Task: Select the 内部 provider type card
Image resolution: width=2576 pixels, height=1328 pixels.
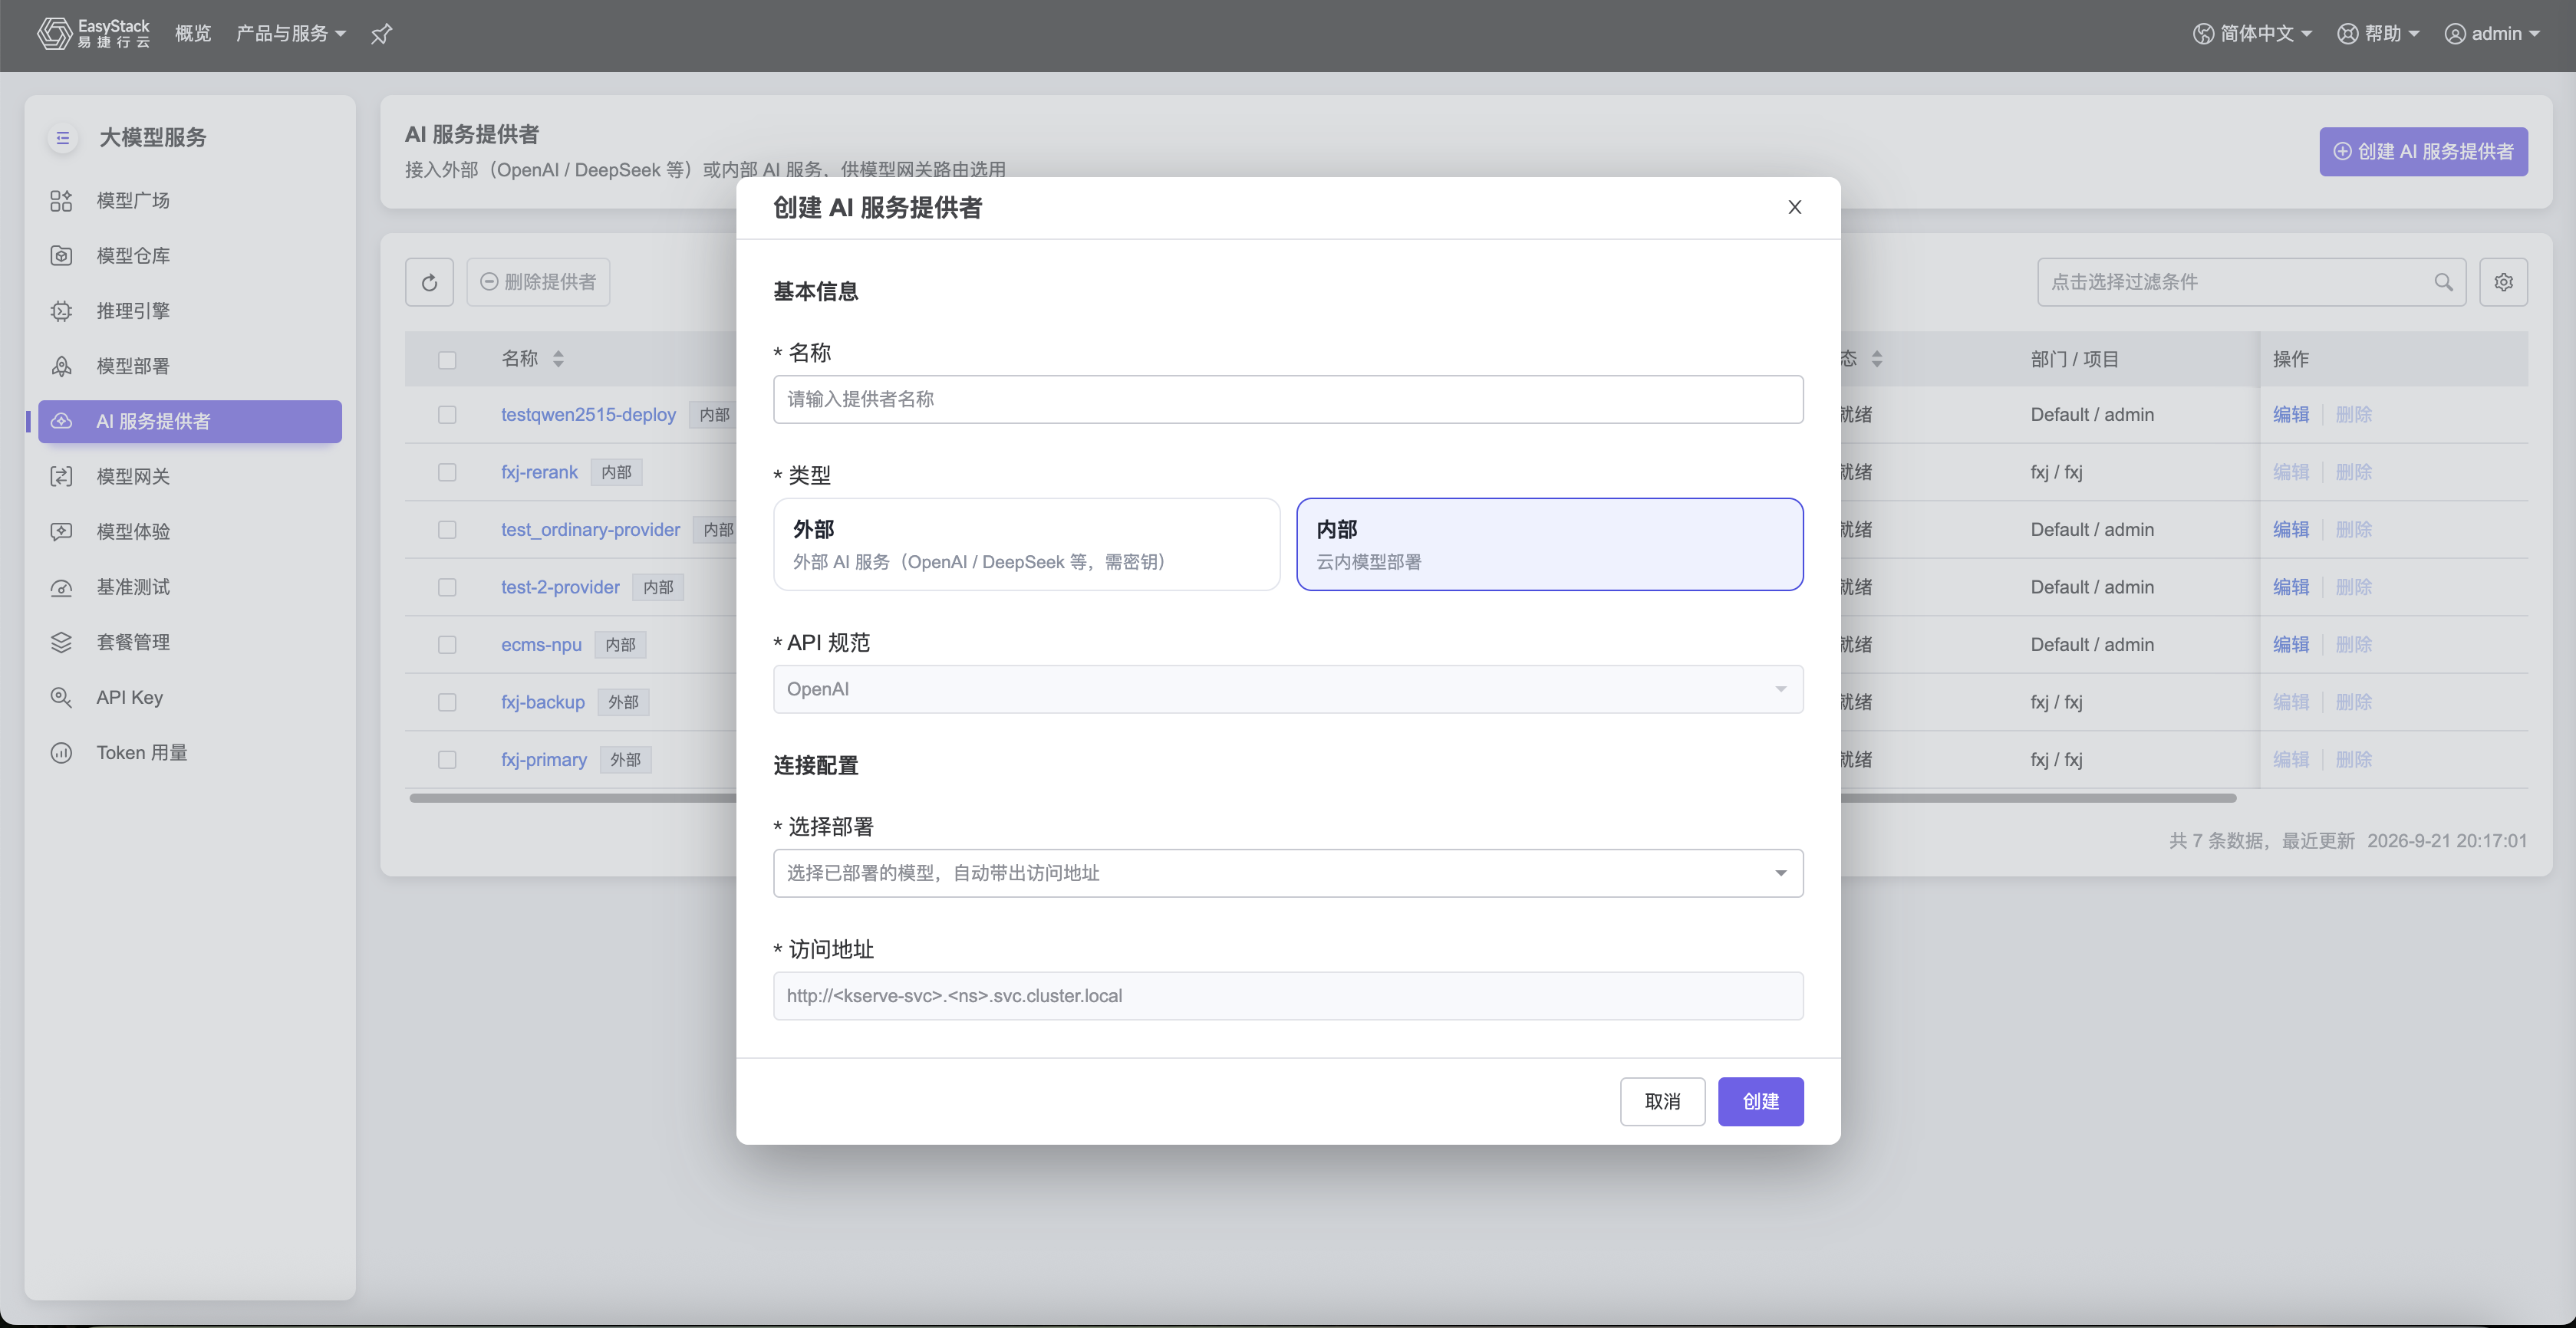Action: coord(1549,544)
